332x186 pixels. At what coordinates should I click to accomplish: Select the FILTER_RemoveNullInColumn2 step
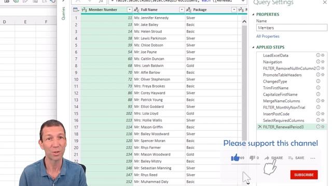(289, 68)
